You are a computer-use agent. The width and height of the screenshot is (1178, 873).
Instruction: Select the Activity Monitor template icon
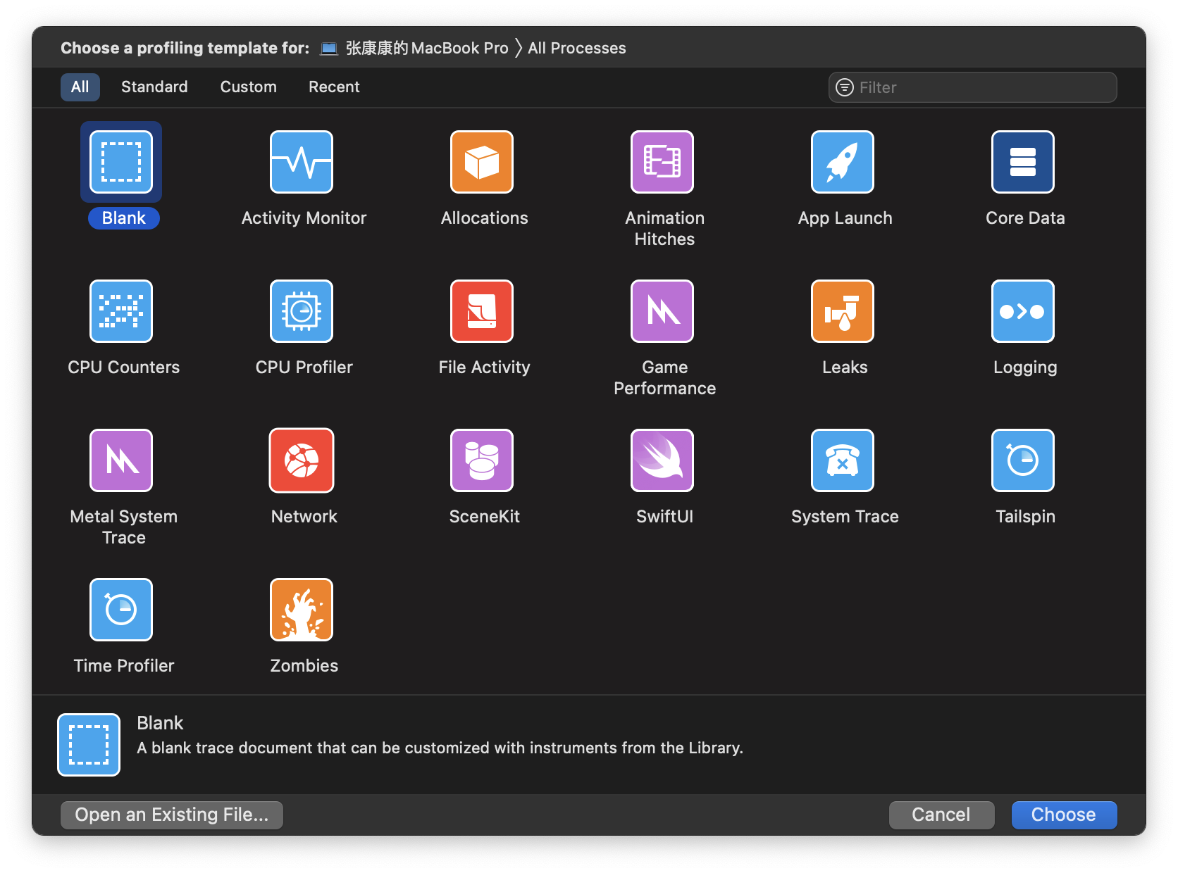(x=302, y=162)
